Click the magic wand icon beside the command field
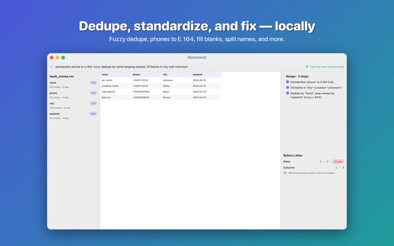 pyautogui.click(x=51, y=67)
